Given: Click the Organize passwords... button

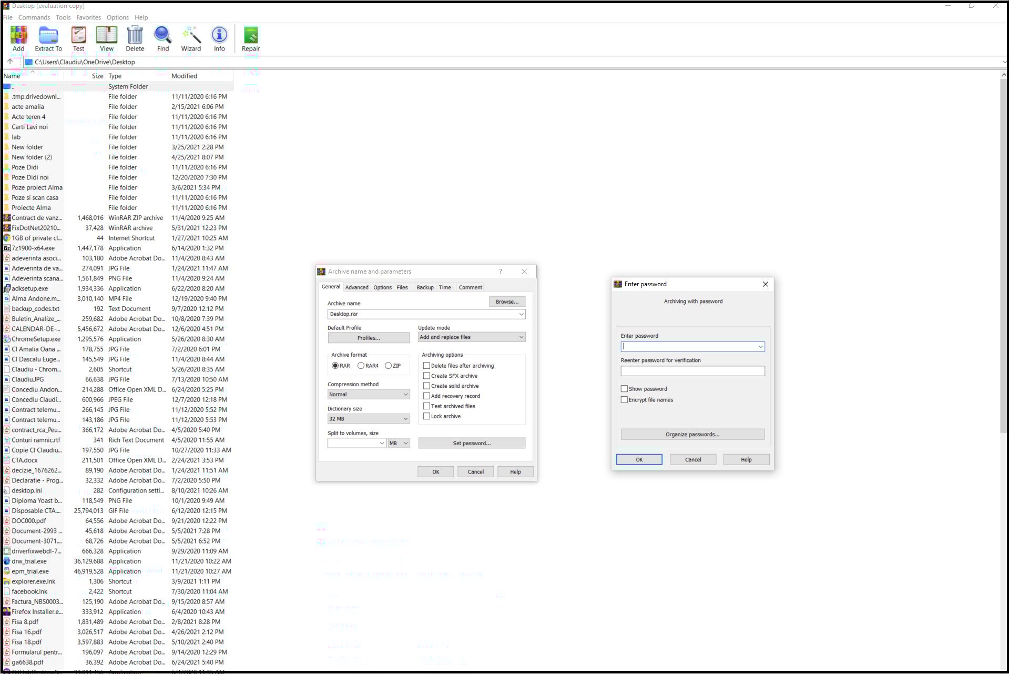Looking at the screenshot, I should (x=692, y=435).
